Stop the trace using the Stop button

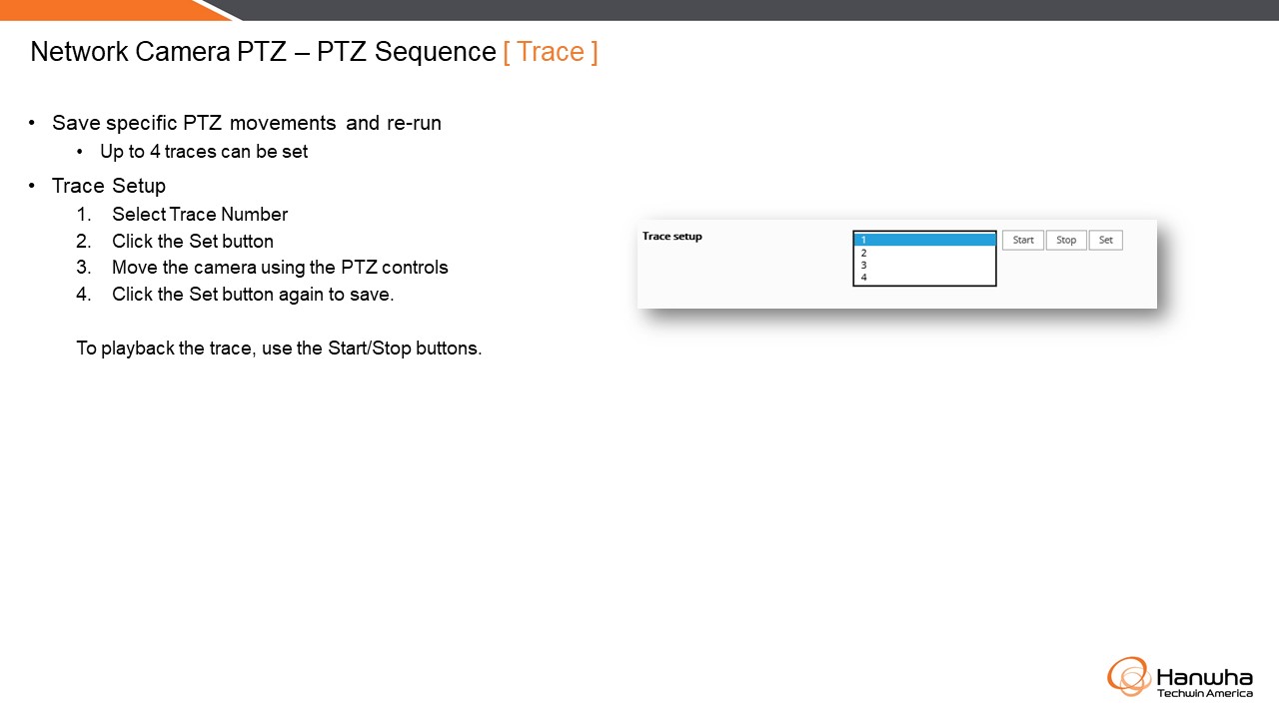1066,240
